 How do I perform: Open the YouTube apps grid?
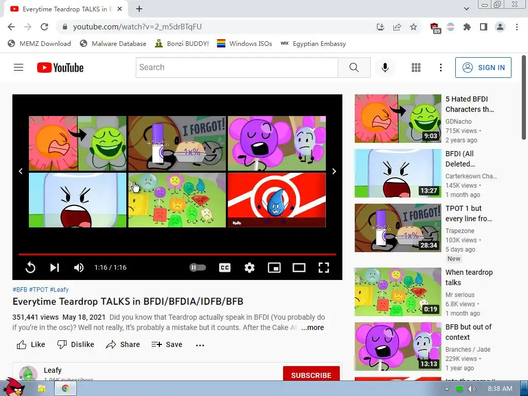coord(416,68)
